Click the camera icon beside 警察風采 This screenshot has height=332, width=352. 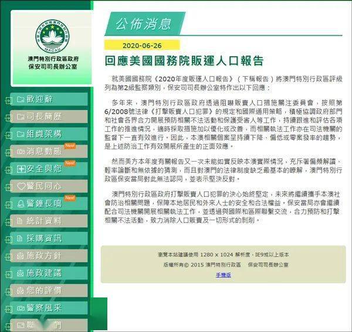click(x=21, y=307)
